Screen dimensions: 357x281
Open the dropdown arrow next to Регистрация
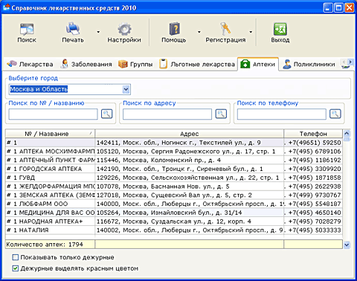pyautogui.click(x=251, y=32)
